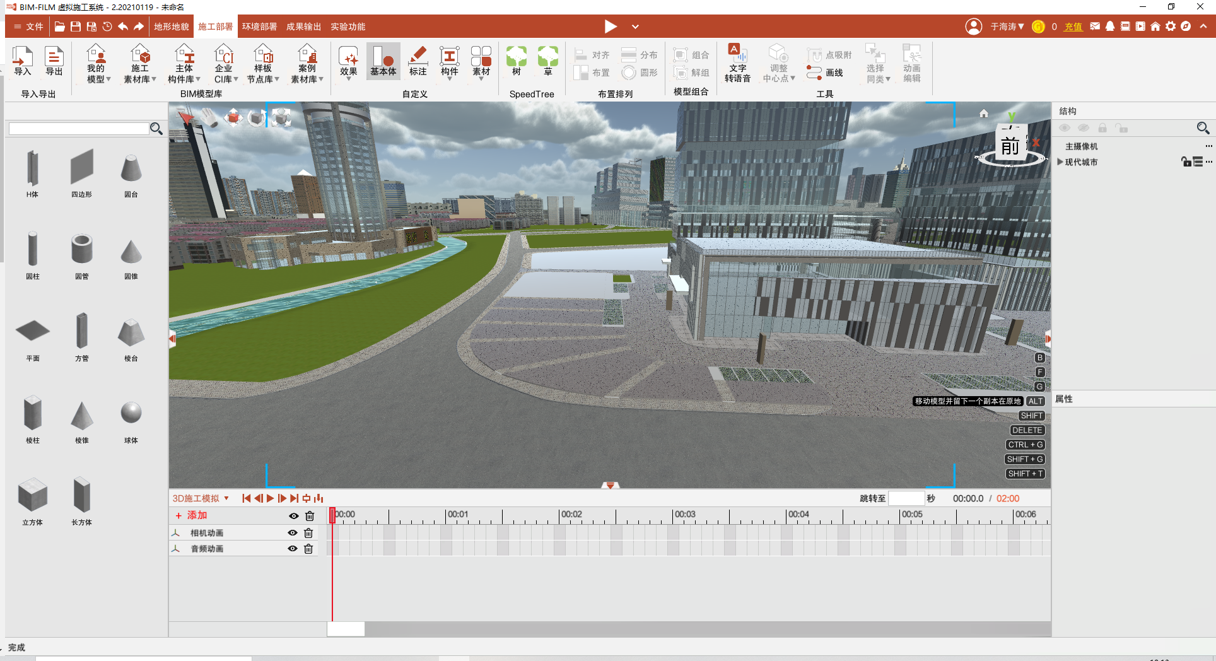Screen dimensions: 1216x661
Task: Click the 充值 recharge link
Action: [x=1073, y=26]
